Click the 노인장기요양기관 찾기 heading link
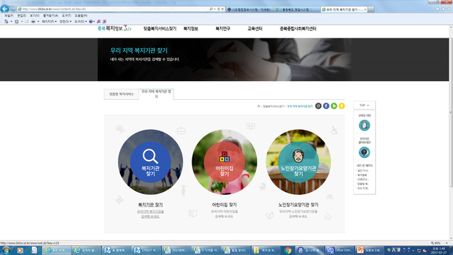Screen dimensions: 453x255 299,205
